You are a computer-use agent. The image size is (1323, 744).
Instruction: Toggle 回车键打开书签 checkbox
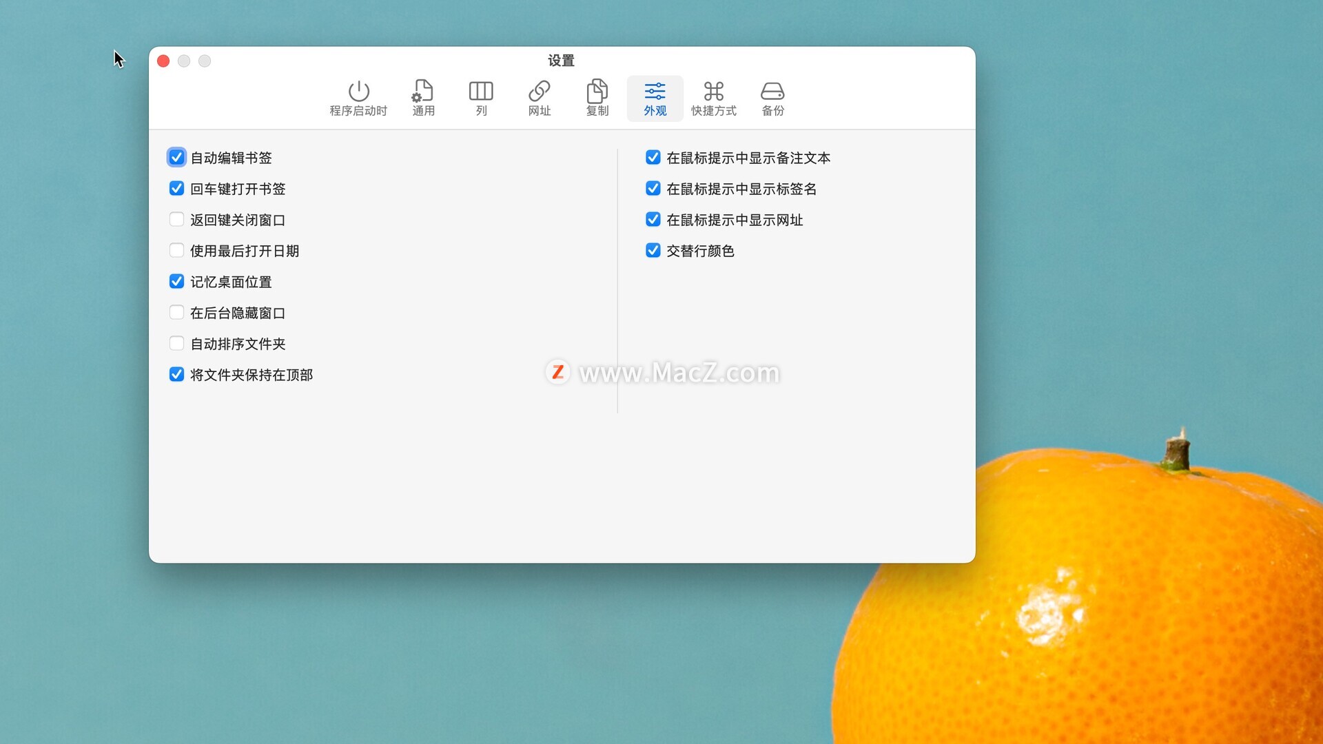tap(176, 189)
